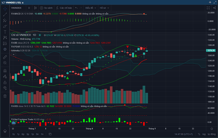Click the cloud icon near Net Foreigner Trade
218x138 pixels.
coord(14,123)
